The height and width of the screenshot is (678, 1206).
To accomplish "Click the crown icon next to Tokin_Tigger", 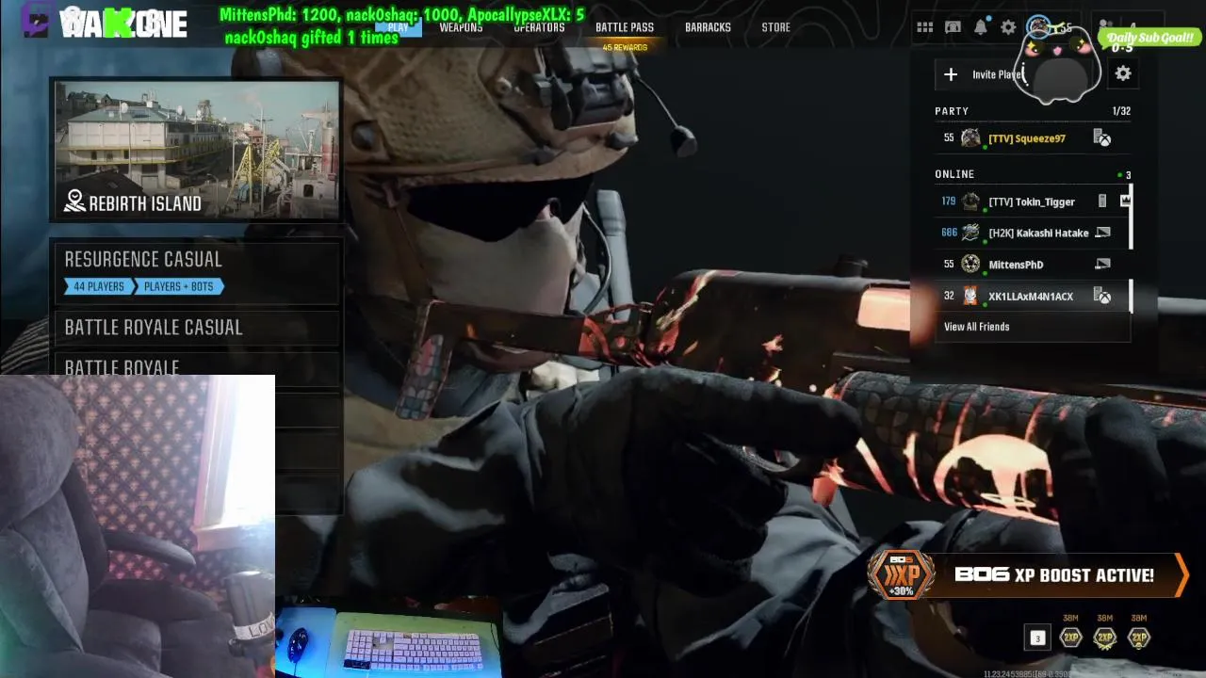I will point(1125,202).
